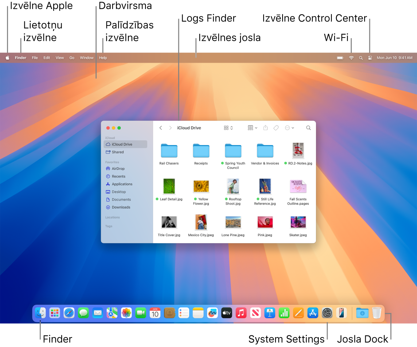The image size is (417, 347).
Task: Open Mail app in the Dock
Action: point(98,313)
